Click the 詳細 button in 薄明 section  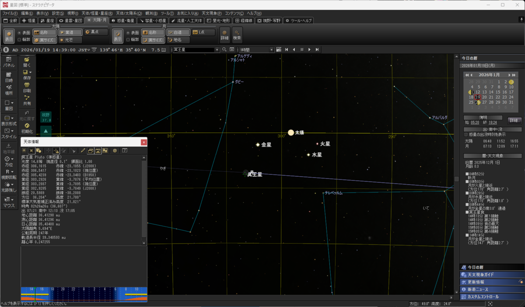tap(515, 120)
